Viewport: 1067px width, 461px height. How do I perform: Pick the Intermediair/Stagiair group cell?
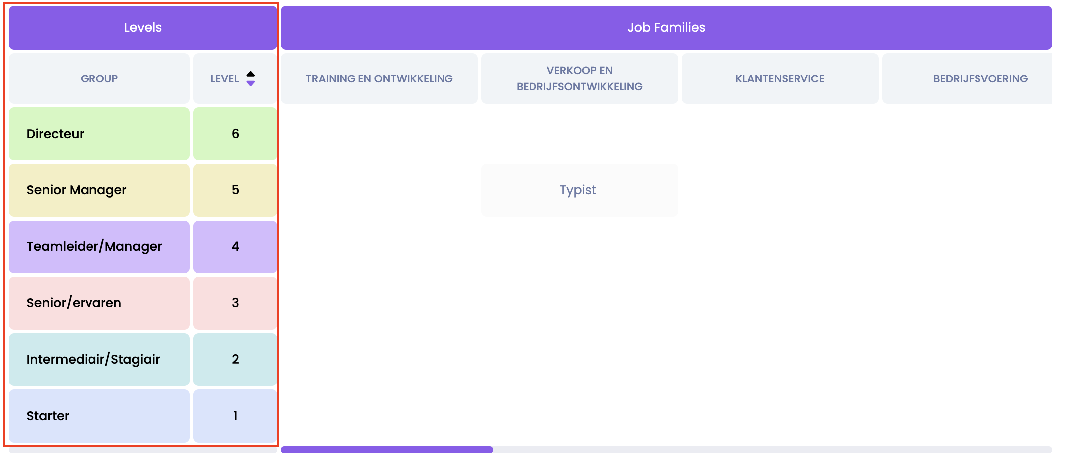click(x=99, y=359)
